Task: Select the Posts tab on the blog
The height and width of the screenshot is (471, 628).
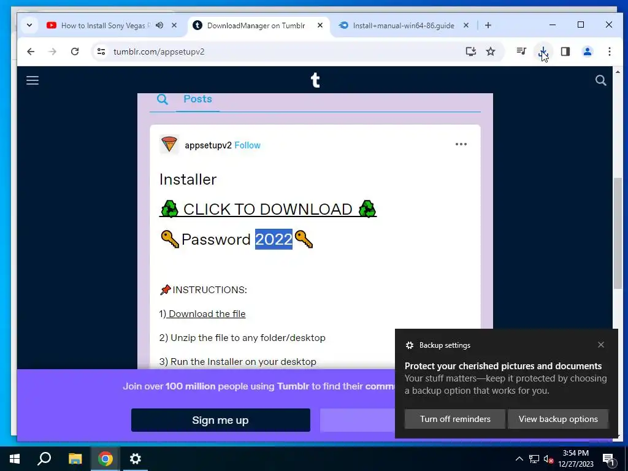Action: coord(197,99)
